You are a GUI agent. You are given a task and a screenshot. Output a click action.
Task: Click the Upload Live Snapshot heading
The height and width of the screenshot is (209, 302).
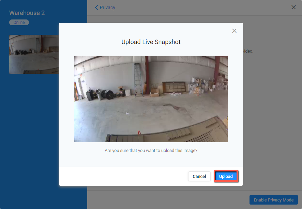pyautogui.click(x=151, y=42)
